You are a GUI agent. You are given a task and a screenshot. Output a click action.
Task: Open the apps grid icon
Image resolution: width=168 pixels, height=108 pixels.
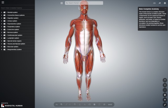[62, 3]
